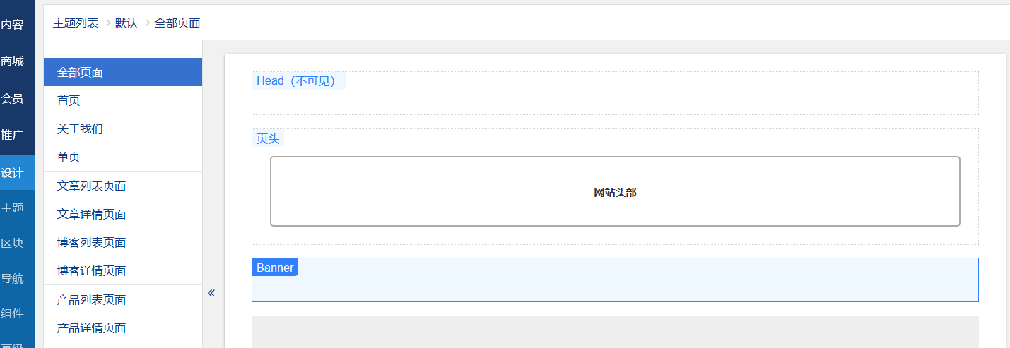Open 推广 main menu
This screenshot has height=348, width=1010.
click(x=13, y=135)
